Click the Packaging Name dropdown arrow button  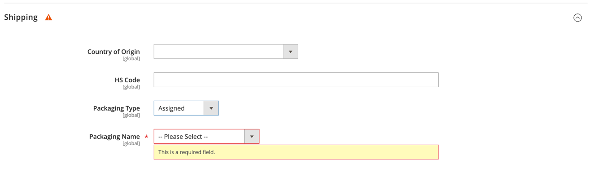(x=252, y=137)
